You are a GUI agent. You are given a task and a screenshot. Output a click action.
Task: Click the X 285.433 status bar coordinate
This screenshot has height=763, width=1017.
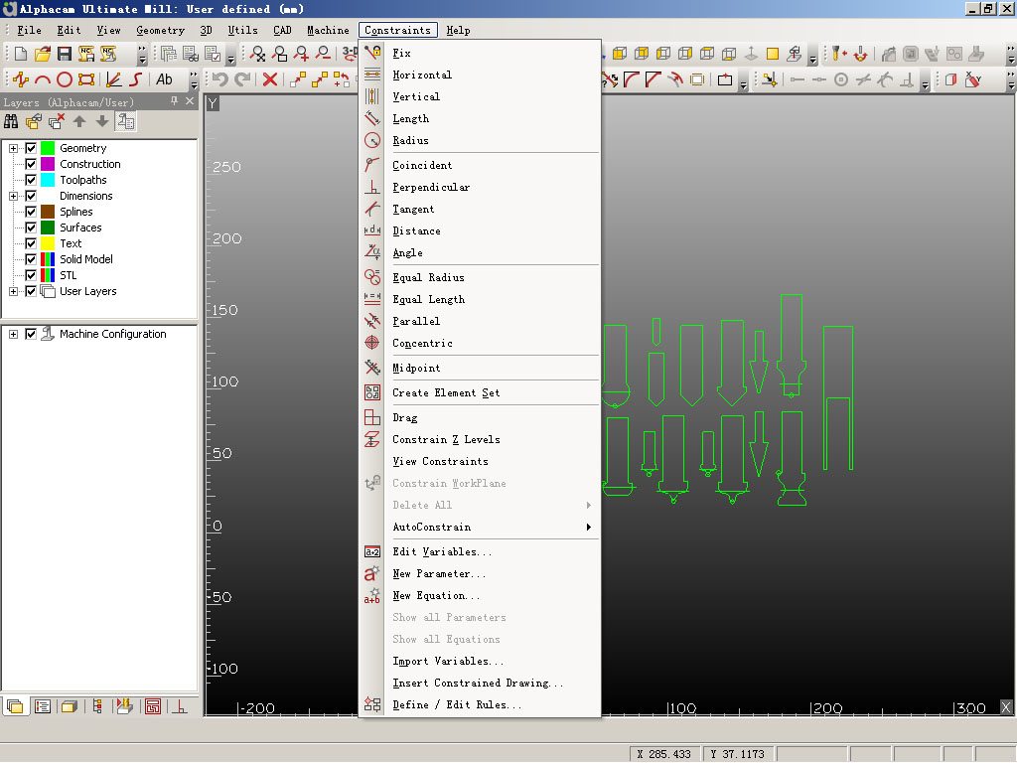(663, 754)
